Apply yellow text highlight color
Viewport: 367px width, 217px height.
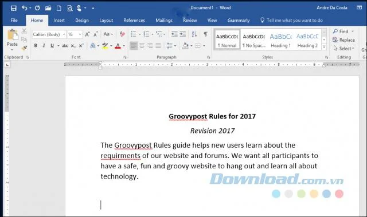pos(105,46)
